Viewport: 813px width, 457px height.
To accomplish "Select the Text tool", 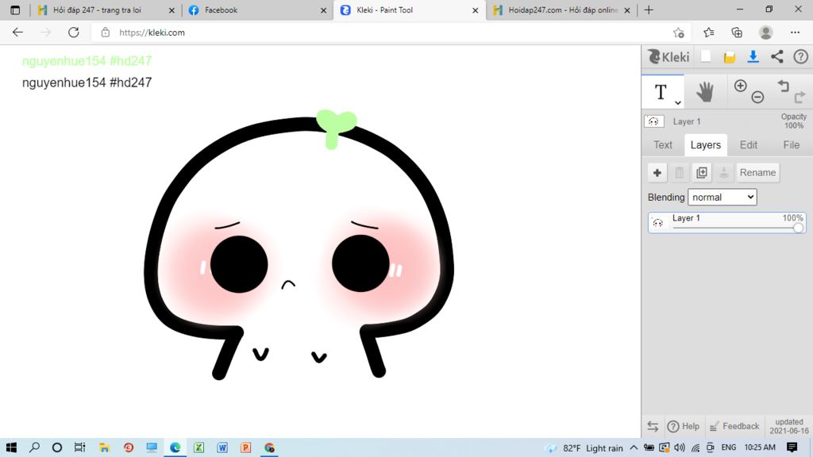I will (x=662, y=92).
